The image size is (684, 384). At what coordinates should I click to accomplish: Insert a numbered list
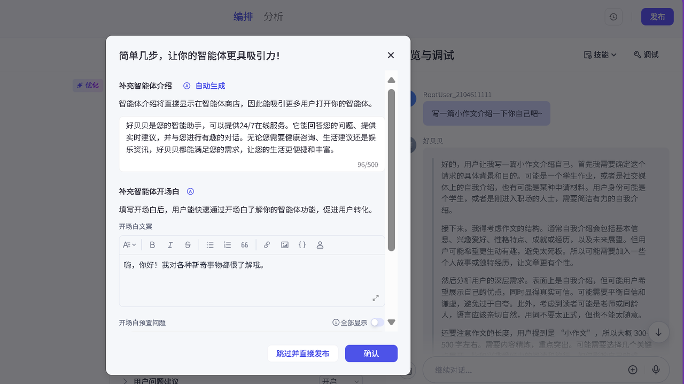point(227,245)
